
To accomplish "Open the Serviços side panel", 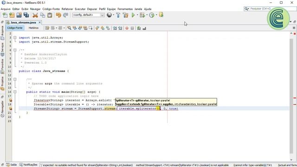I will click(2, 49).
